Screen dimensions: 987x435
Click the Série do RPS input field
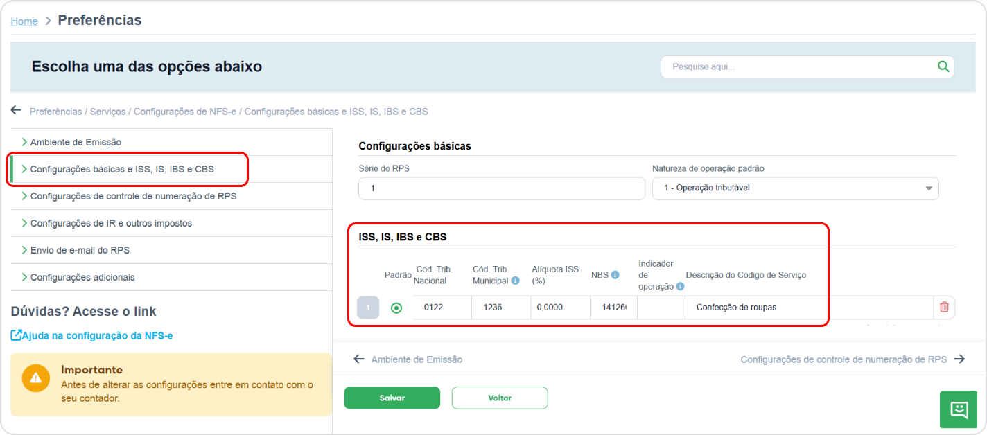(x=502, y=188)
